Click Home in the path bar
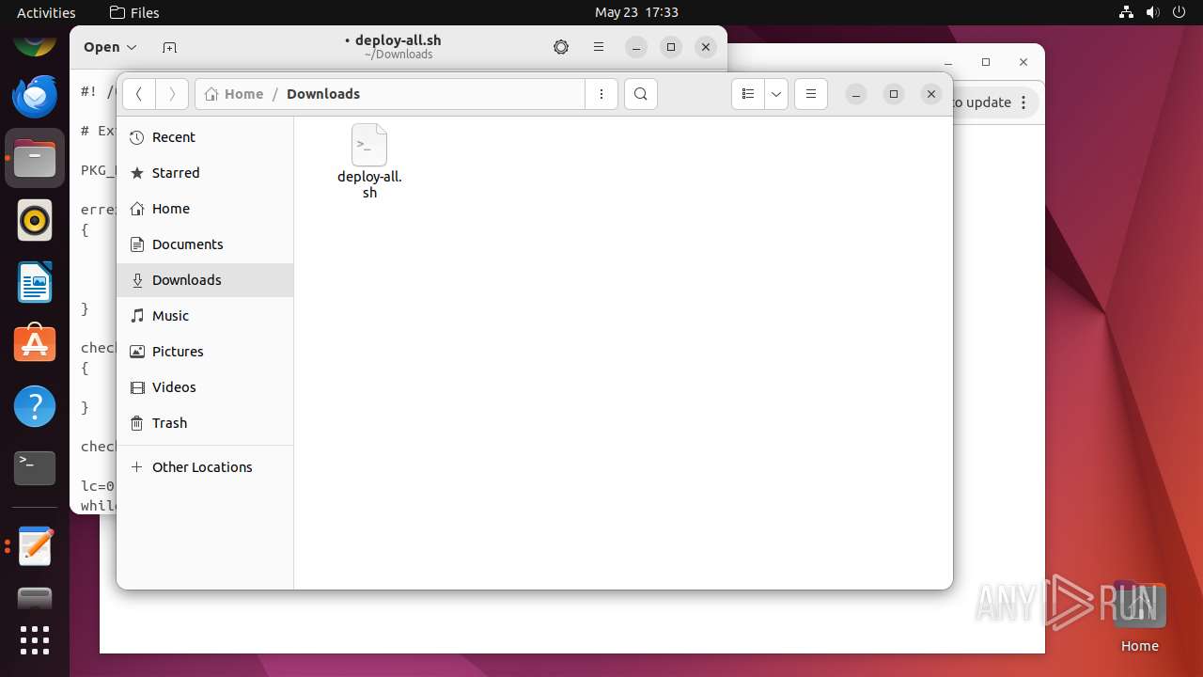 pos(234,94)
